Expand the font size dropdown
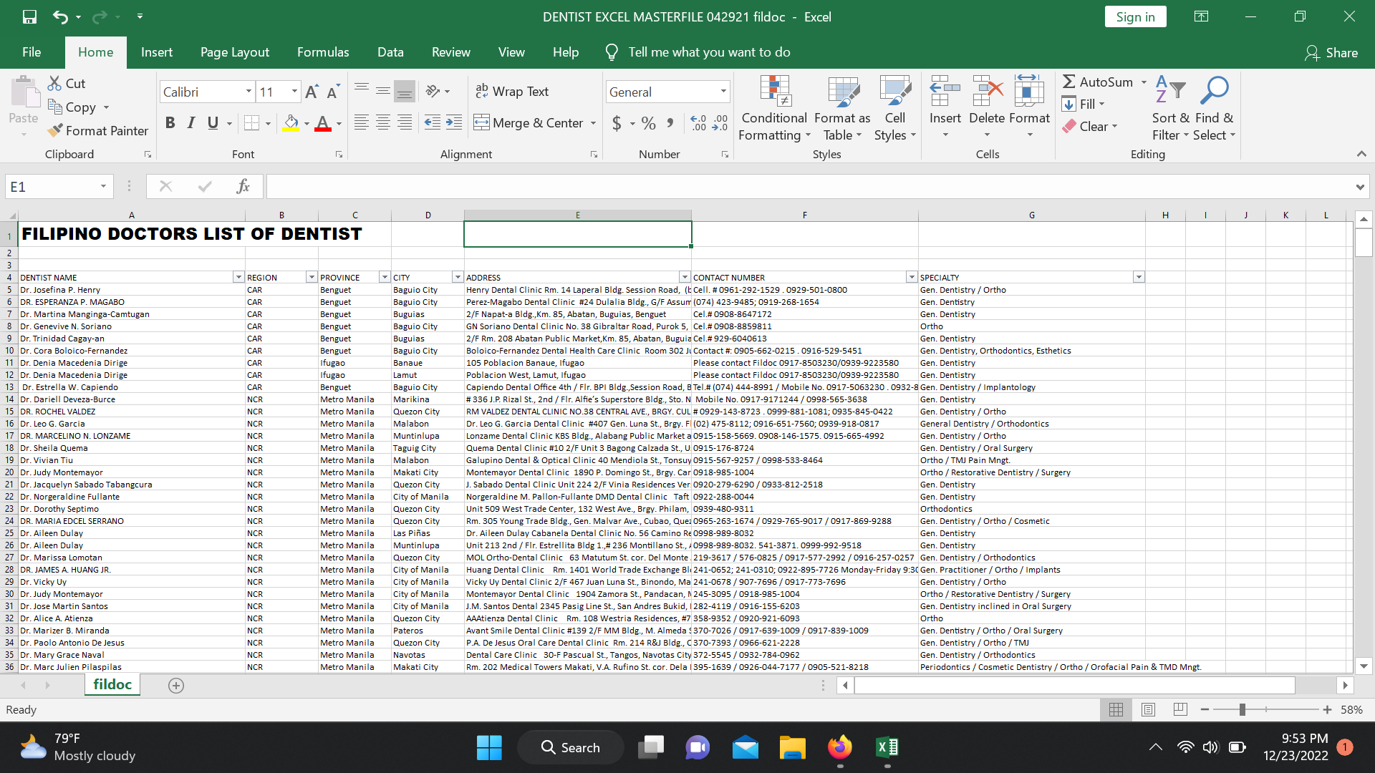The width and height of the screenshot is (1375, 773). (294, 92)
